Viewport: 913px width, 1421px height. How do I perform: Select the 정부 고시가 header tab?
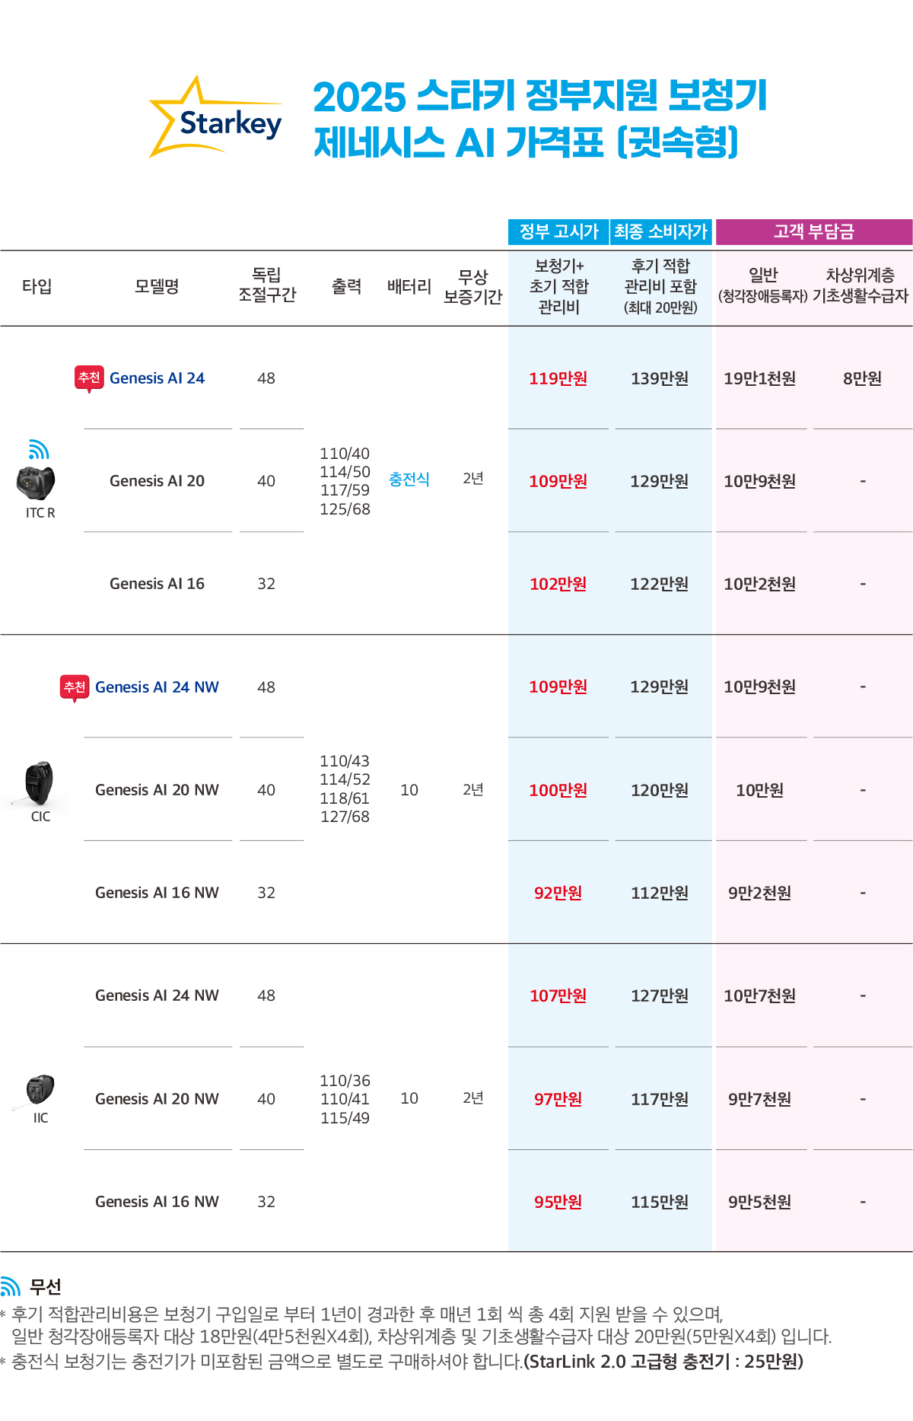coord(558,232)
